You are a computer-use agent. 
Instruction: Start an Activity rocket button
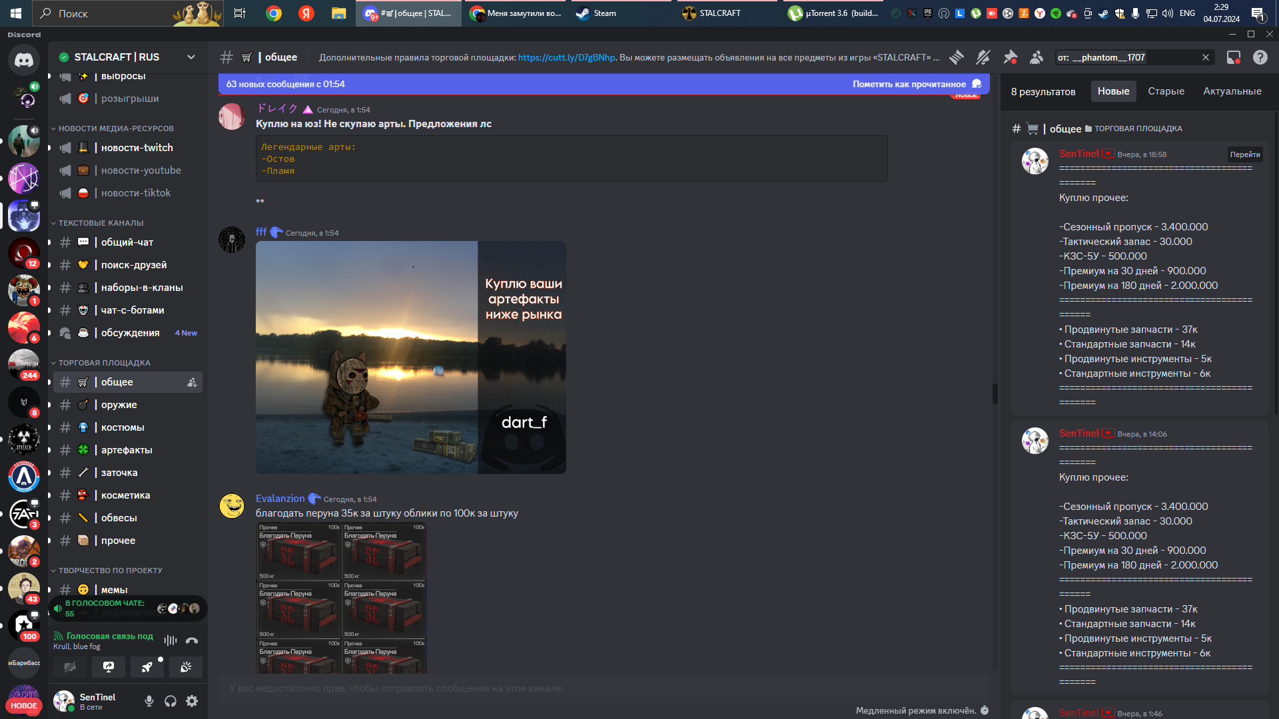click(x=147, y=666)
